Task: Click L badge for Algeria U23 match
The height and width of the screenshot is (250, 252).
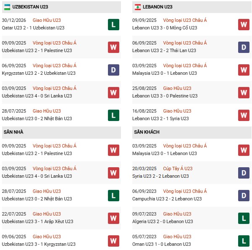Action: tap(244, 218)
